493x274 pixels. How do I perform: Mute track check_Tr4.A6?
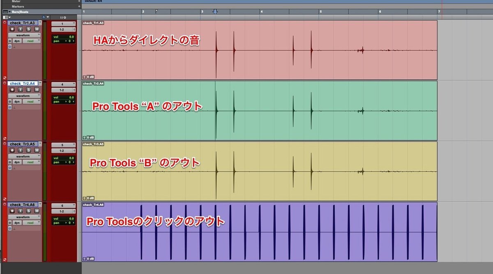click(x=37, y=210)
